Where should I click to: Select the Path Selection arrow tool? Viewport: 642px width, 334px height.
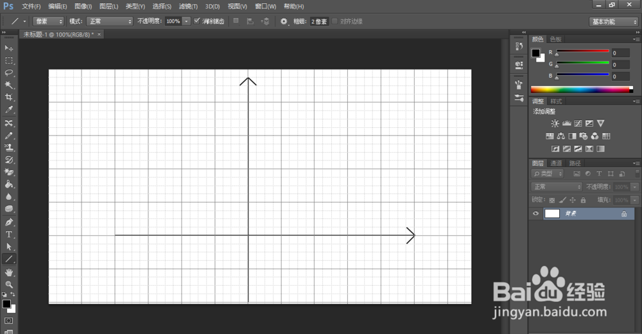click(8, 247)
